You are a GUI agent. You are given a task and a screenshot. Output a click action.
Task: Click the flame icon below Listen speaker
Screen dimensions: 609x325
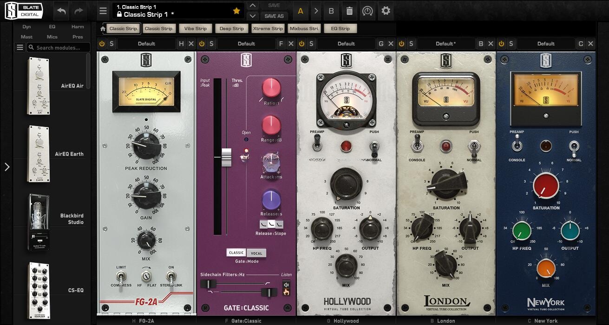286,293
